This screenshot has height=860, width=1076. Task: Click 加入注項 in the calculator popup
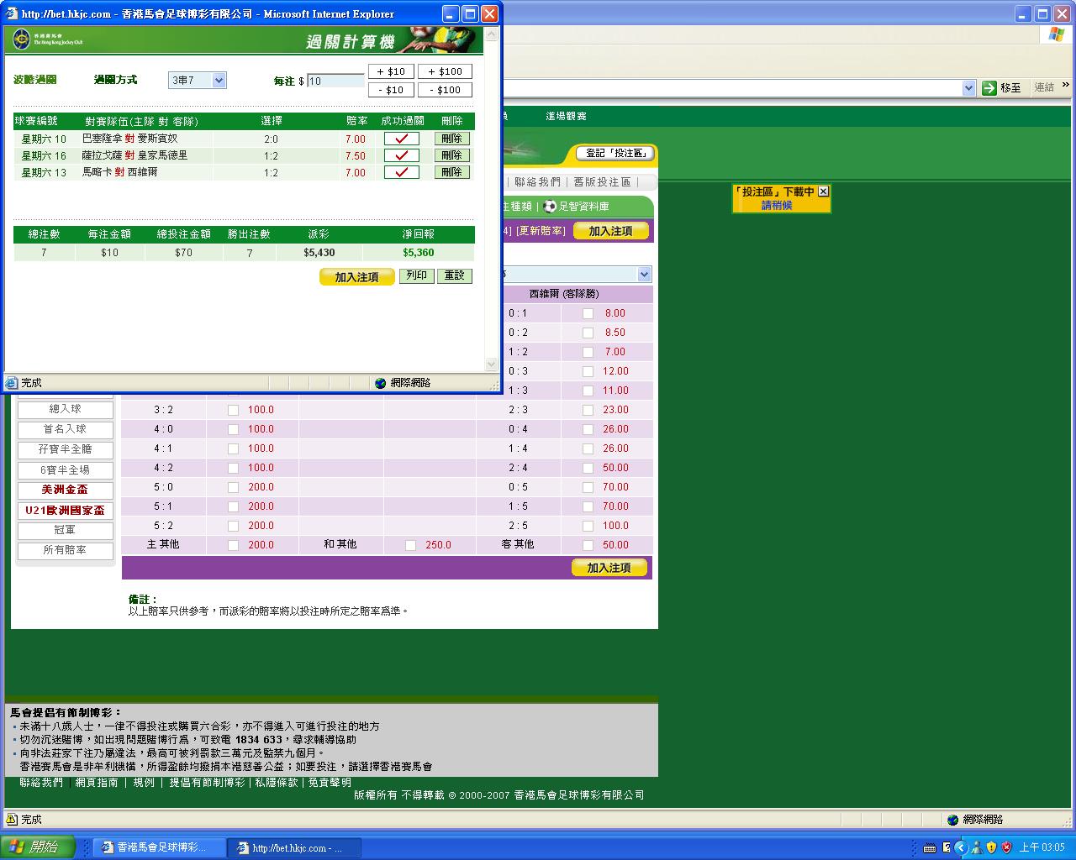(357, 277)
